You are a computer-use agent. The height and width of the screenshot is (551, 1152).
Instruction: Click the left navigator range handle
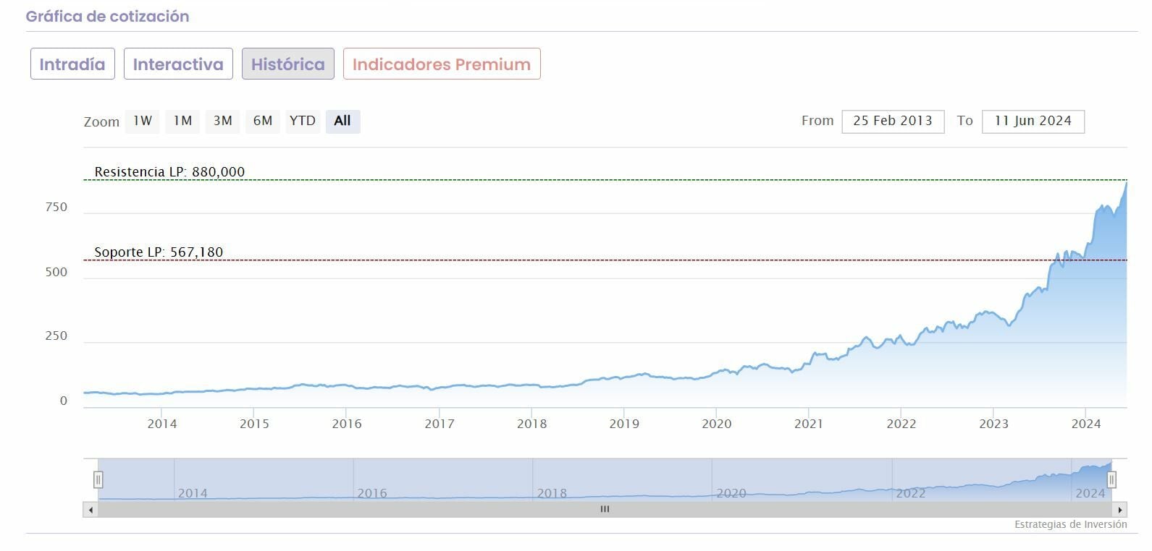pyautogui.click(x=98, y=479)
